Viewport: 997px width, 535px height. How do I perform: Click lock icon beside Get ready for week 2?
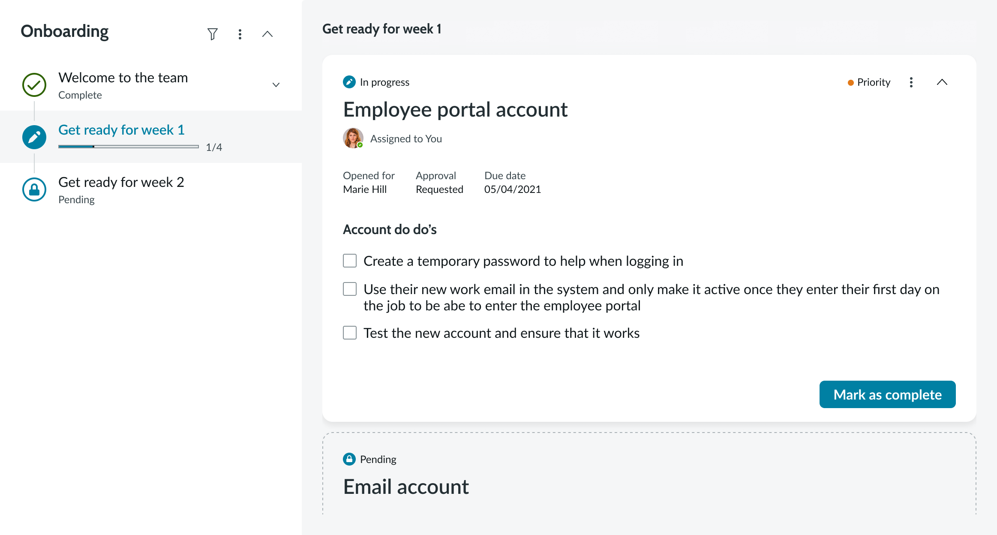(x=34, y=189)
